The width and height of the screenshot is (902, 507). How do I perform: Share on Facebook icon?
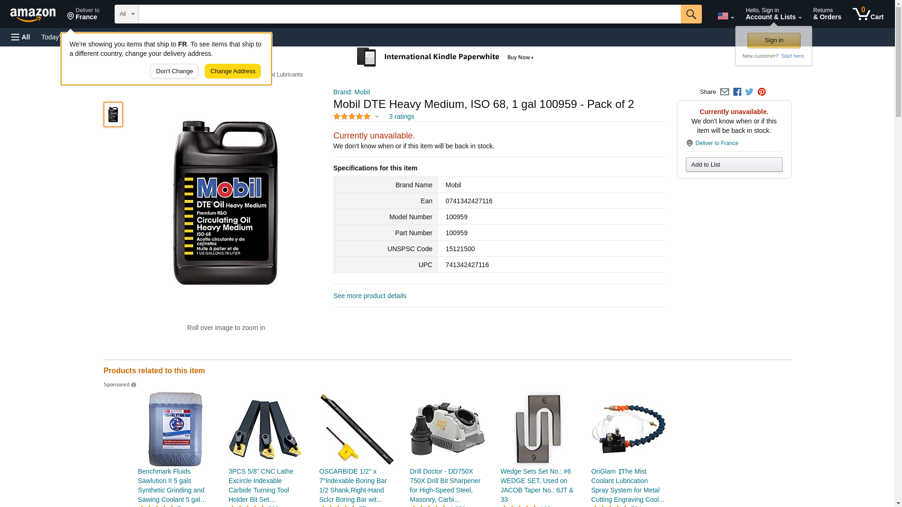[737, 92]
